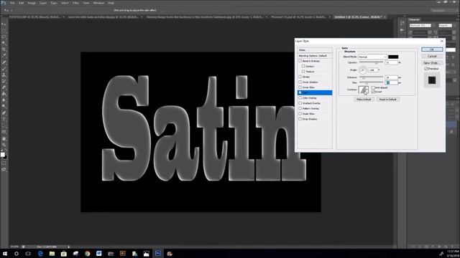Screen dimensions: 460x258
Task: Open File Explorer from the taskbar
Action: (x=52, y=254)
